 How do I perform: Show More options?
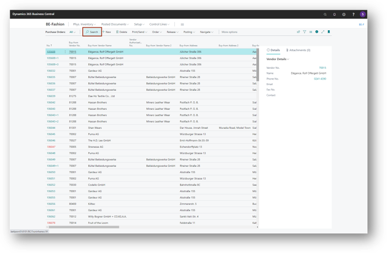(229, 32)
